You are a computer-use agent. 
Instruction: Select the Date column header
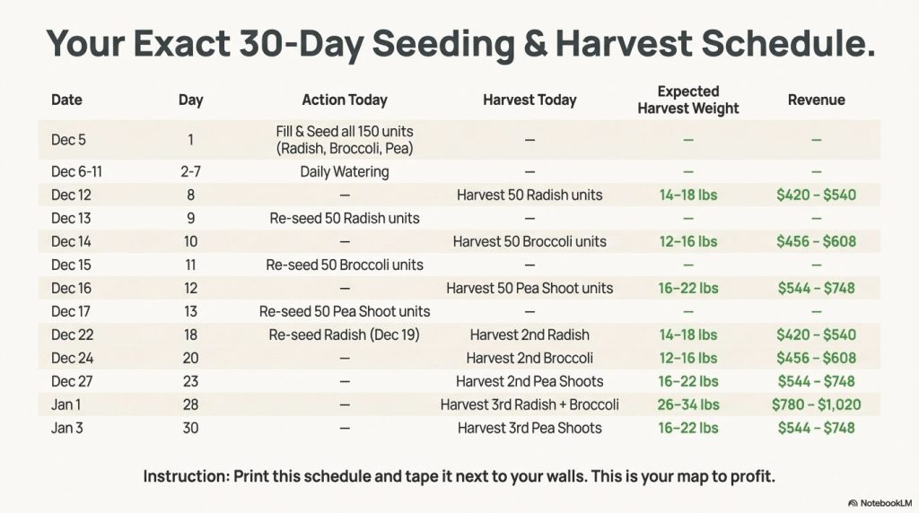[x=66, y=100]
